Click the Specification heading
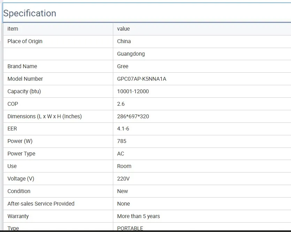The image size is (291, 232). click(x=30, y=13)
